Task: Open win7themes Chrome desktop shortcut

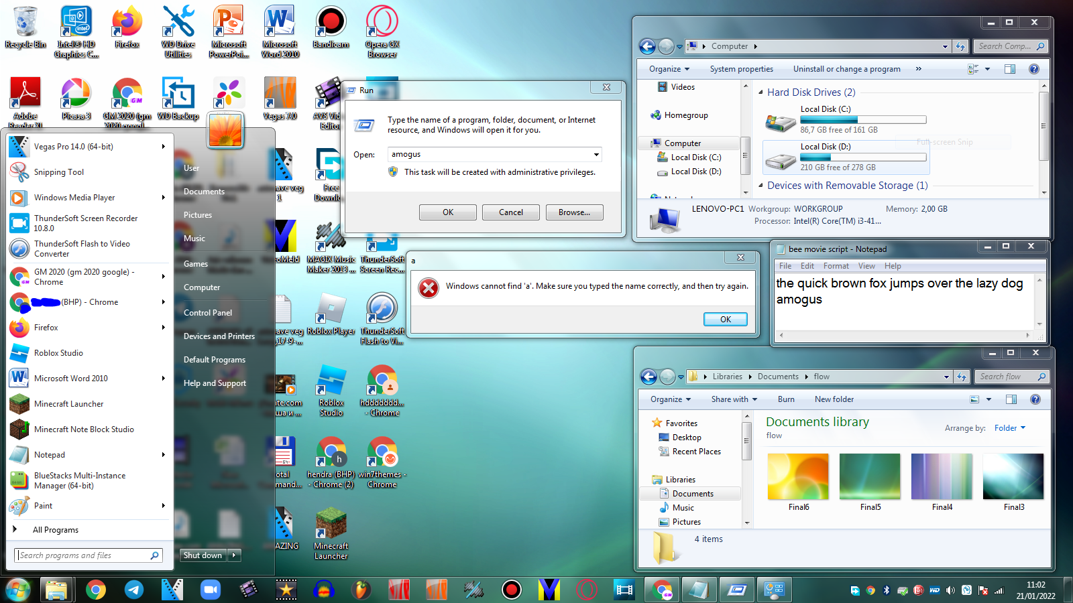Action: click(x=382, y=462)
